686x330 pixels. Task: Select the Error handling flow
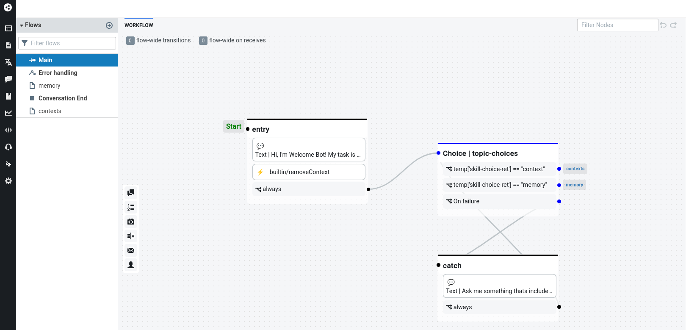click(x=58, y=73)
